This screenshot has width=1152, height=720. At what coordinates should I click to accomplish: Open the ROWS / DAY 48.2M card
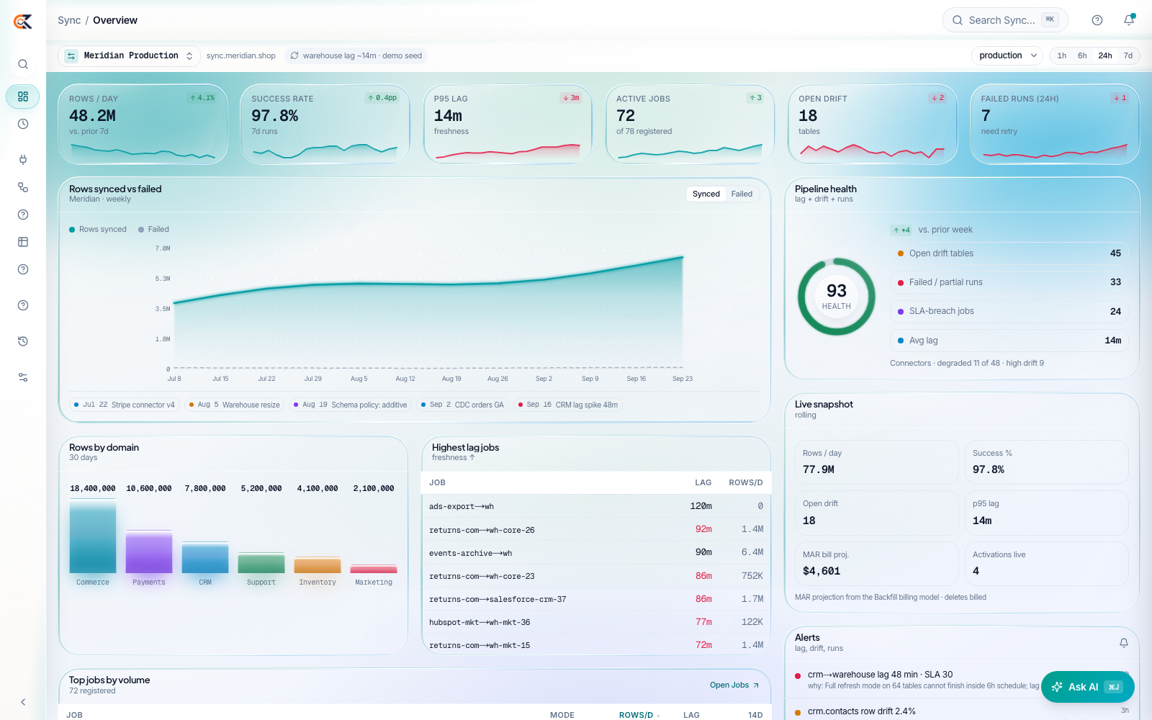[143, 125]
